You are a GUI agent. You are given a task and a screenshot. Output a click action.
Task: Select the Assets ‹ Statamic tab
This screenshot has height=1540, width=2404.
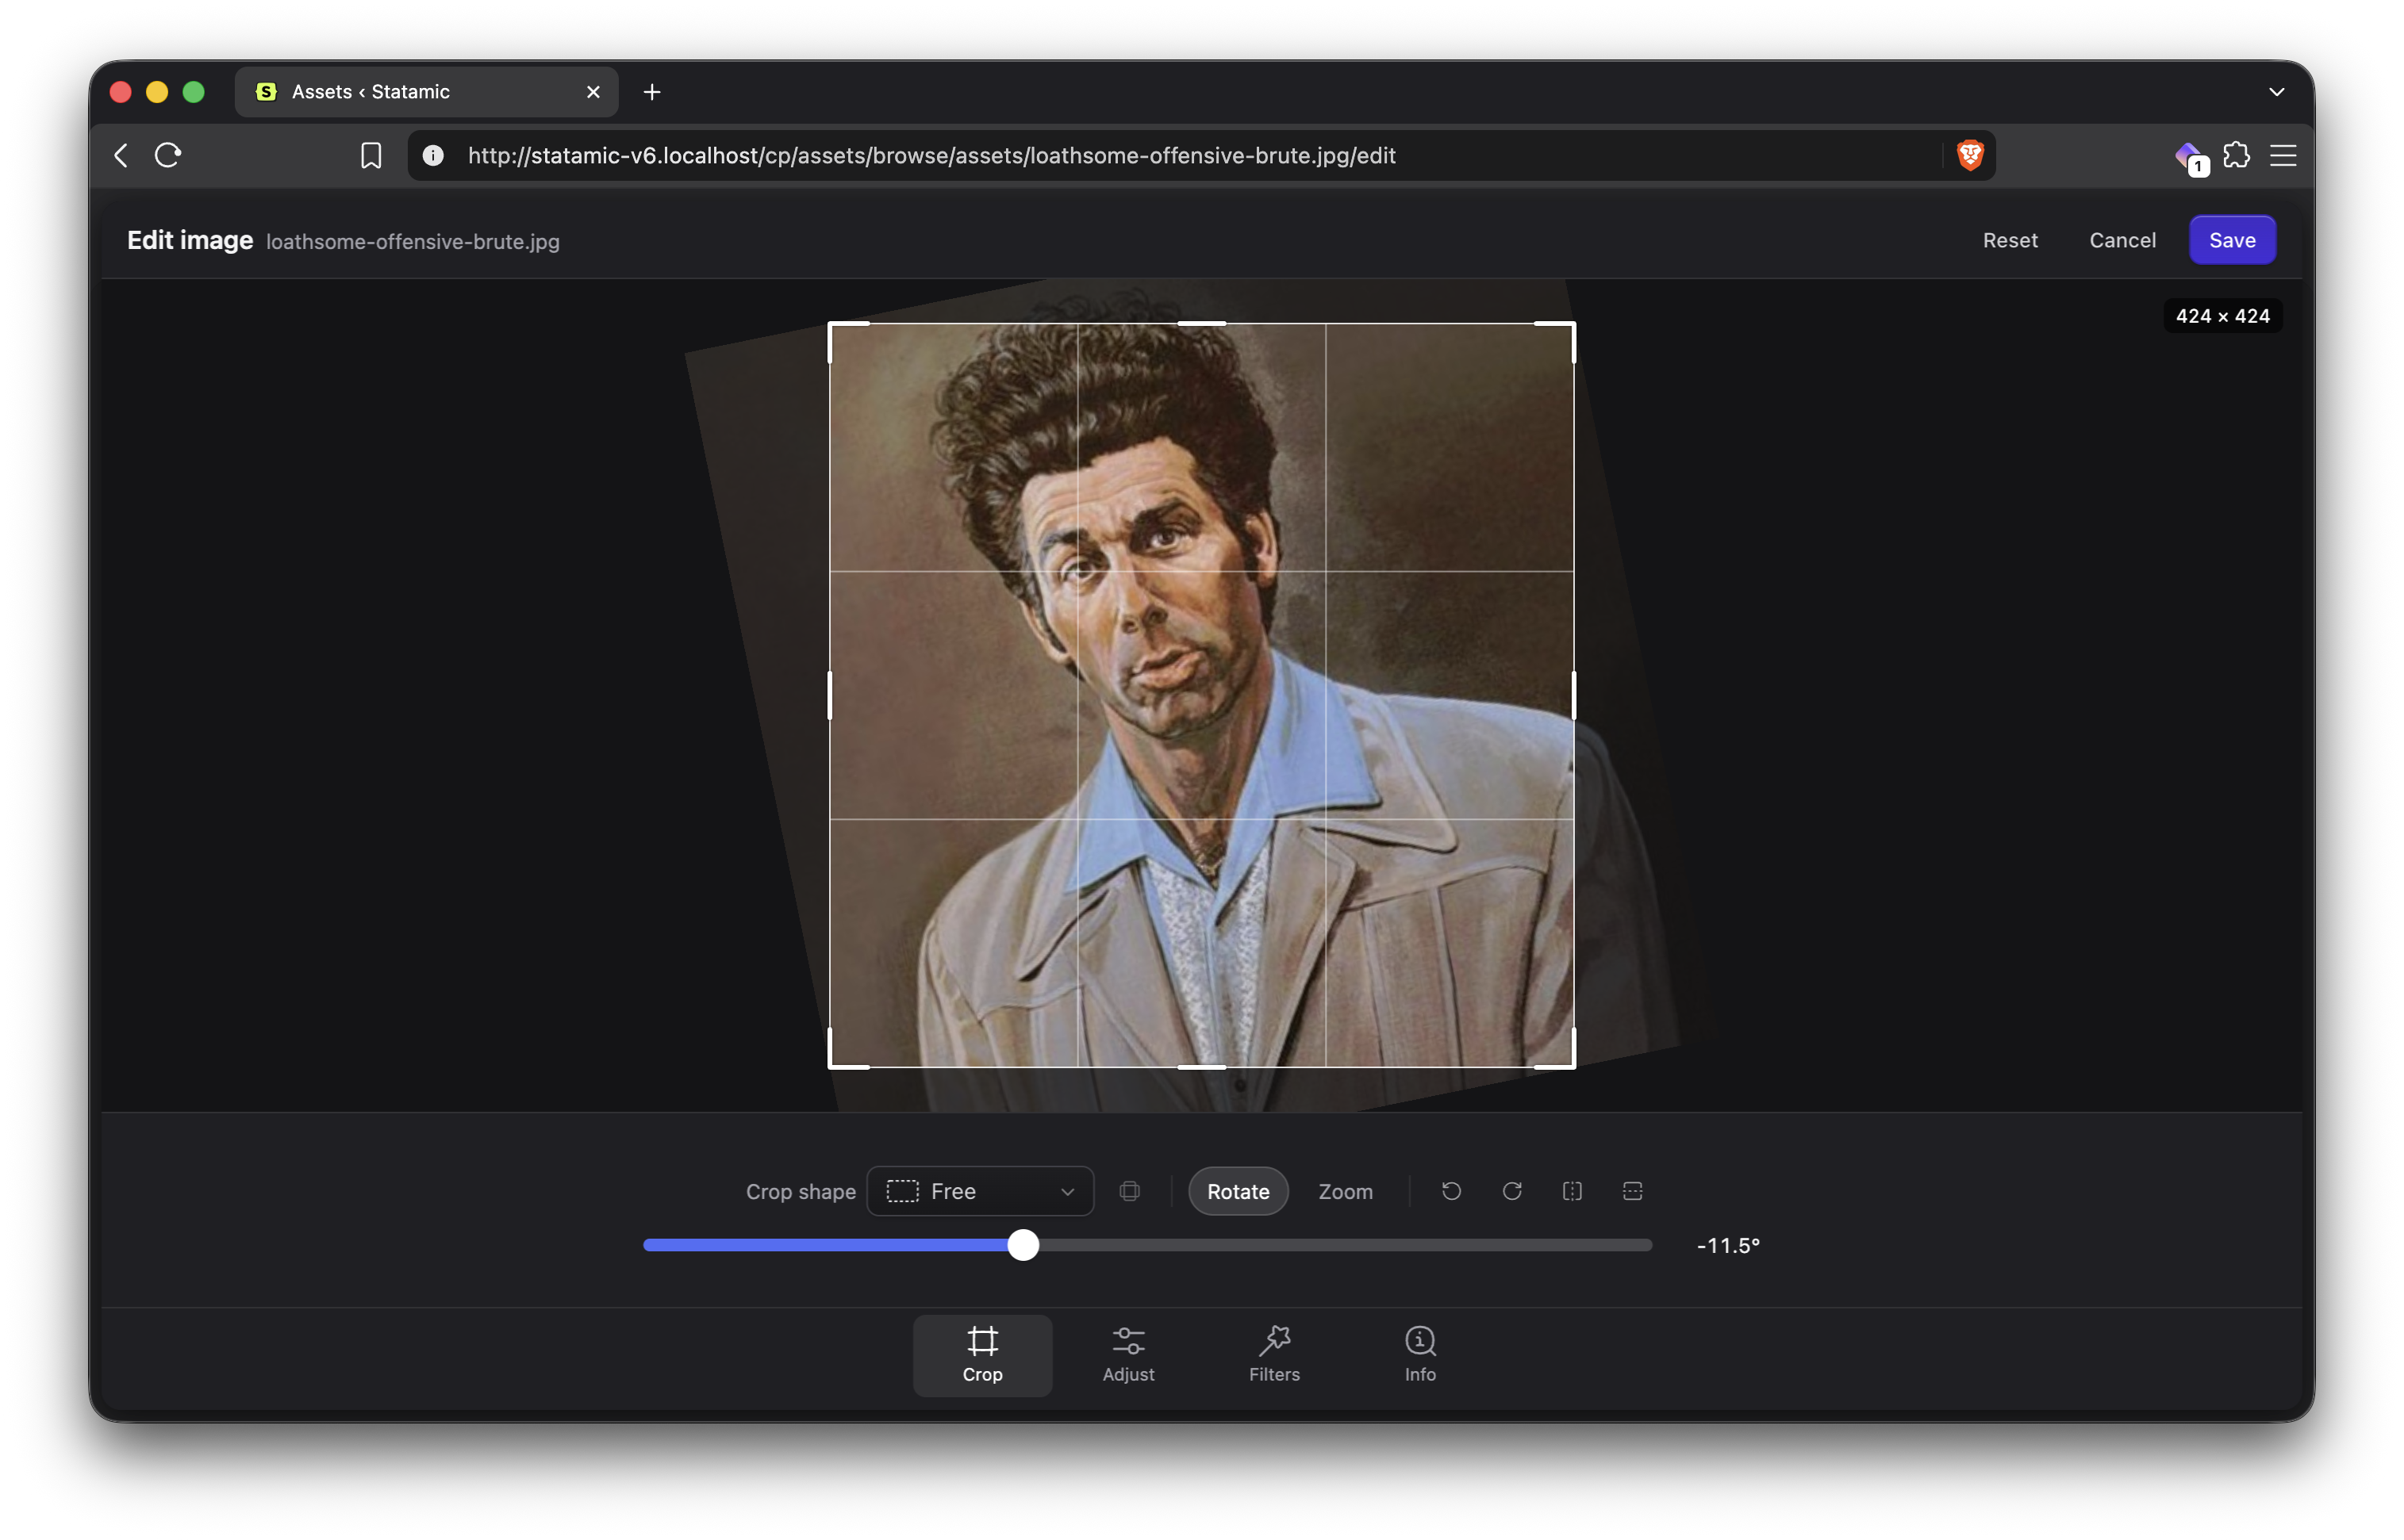point(426,92)
